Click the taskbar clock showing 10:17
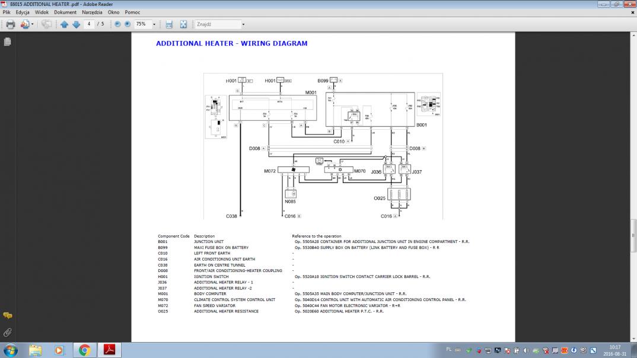 coord(615,350)
